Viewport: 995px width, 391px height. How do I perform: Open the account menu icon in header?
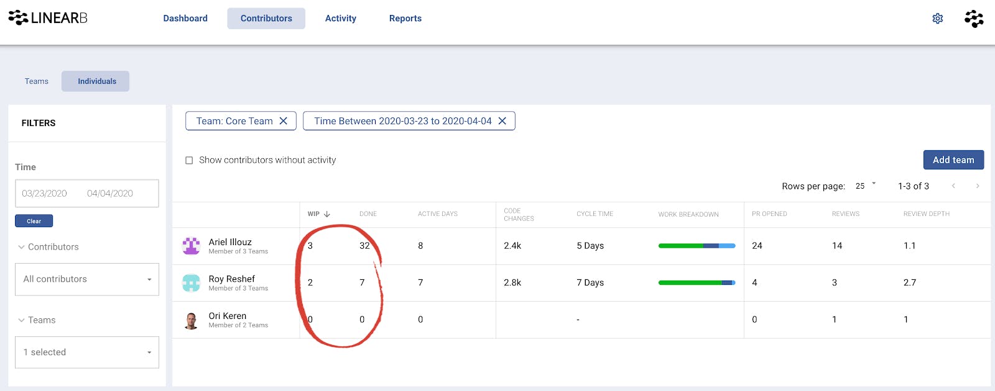coord(974,19)
